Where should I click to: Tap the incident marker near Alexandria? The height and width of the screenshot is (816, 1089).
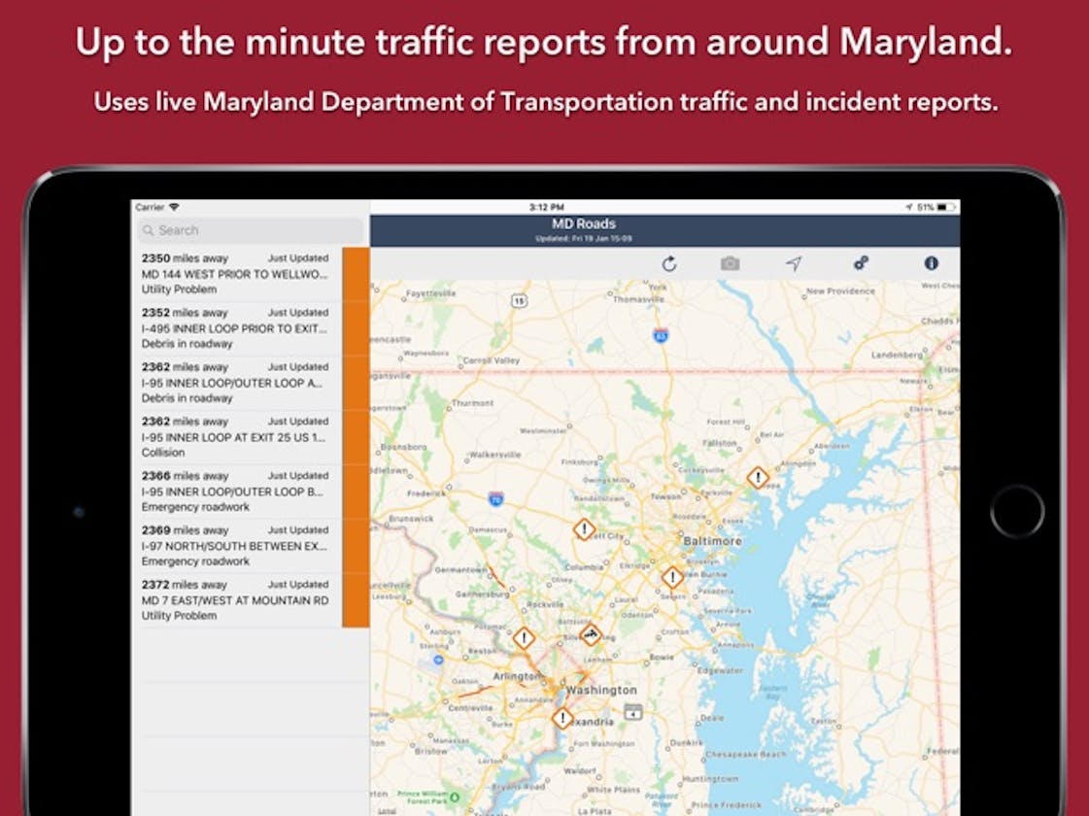[x=562, y=720]
